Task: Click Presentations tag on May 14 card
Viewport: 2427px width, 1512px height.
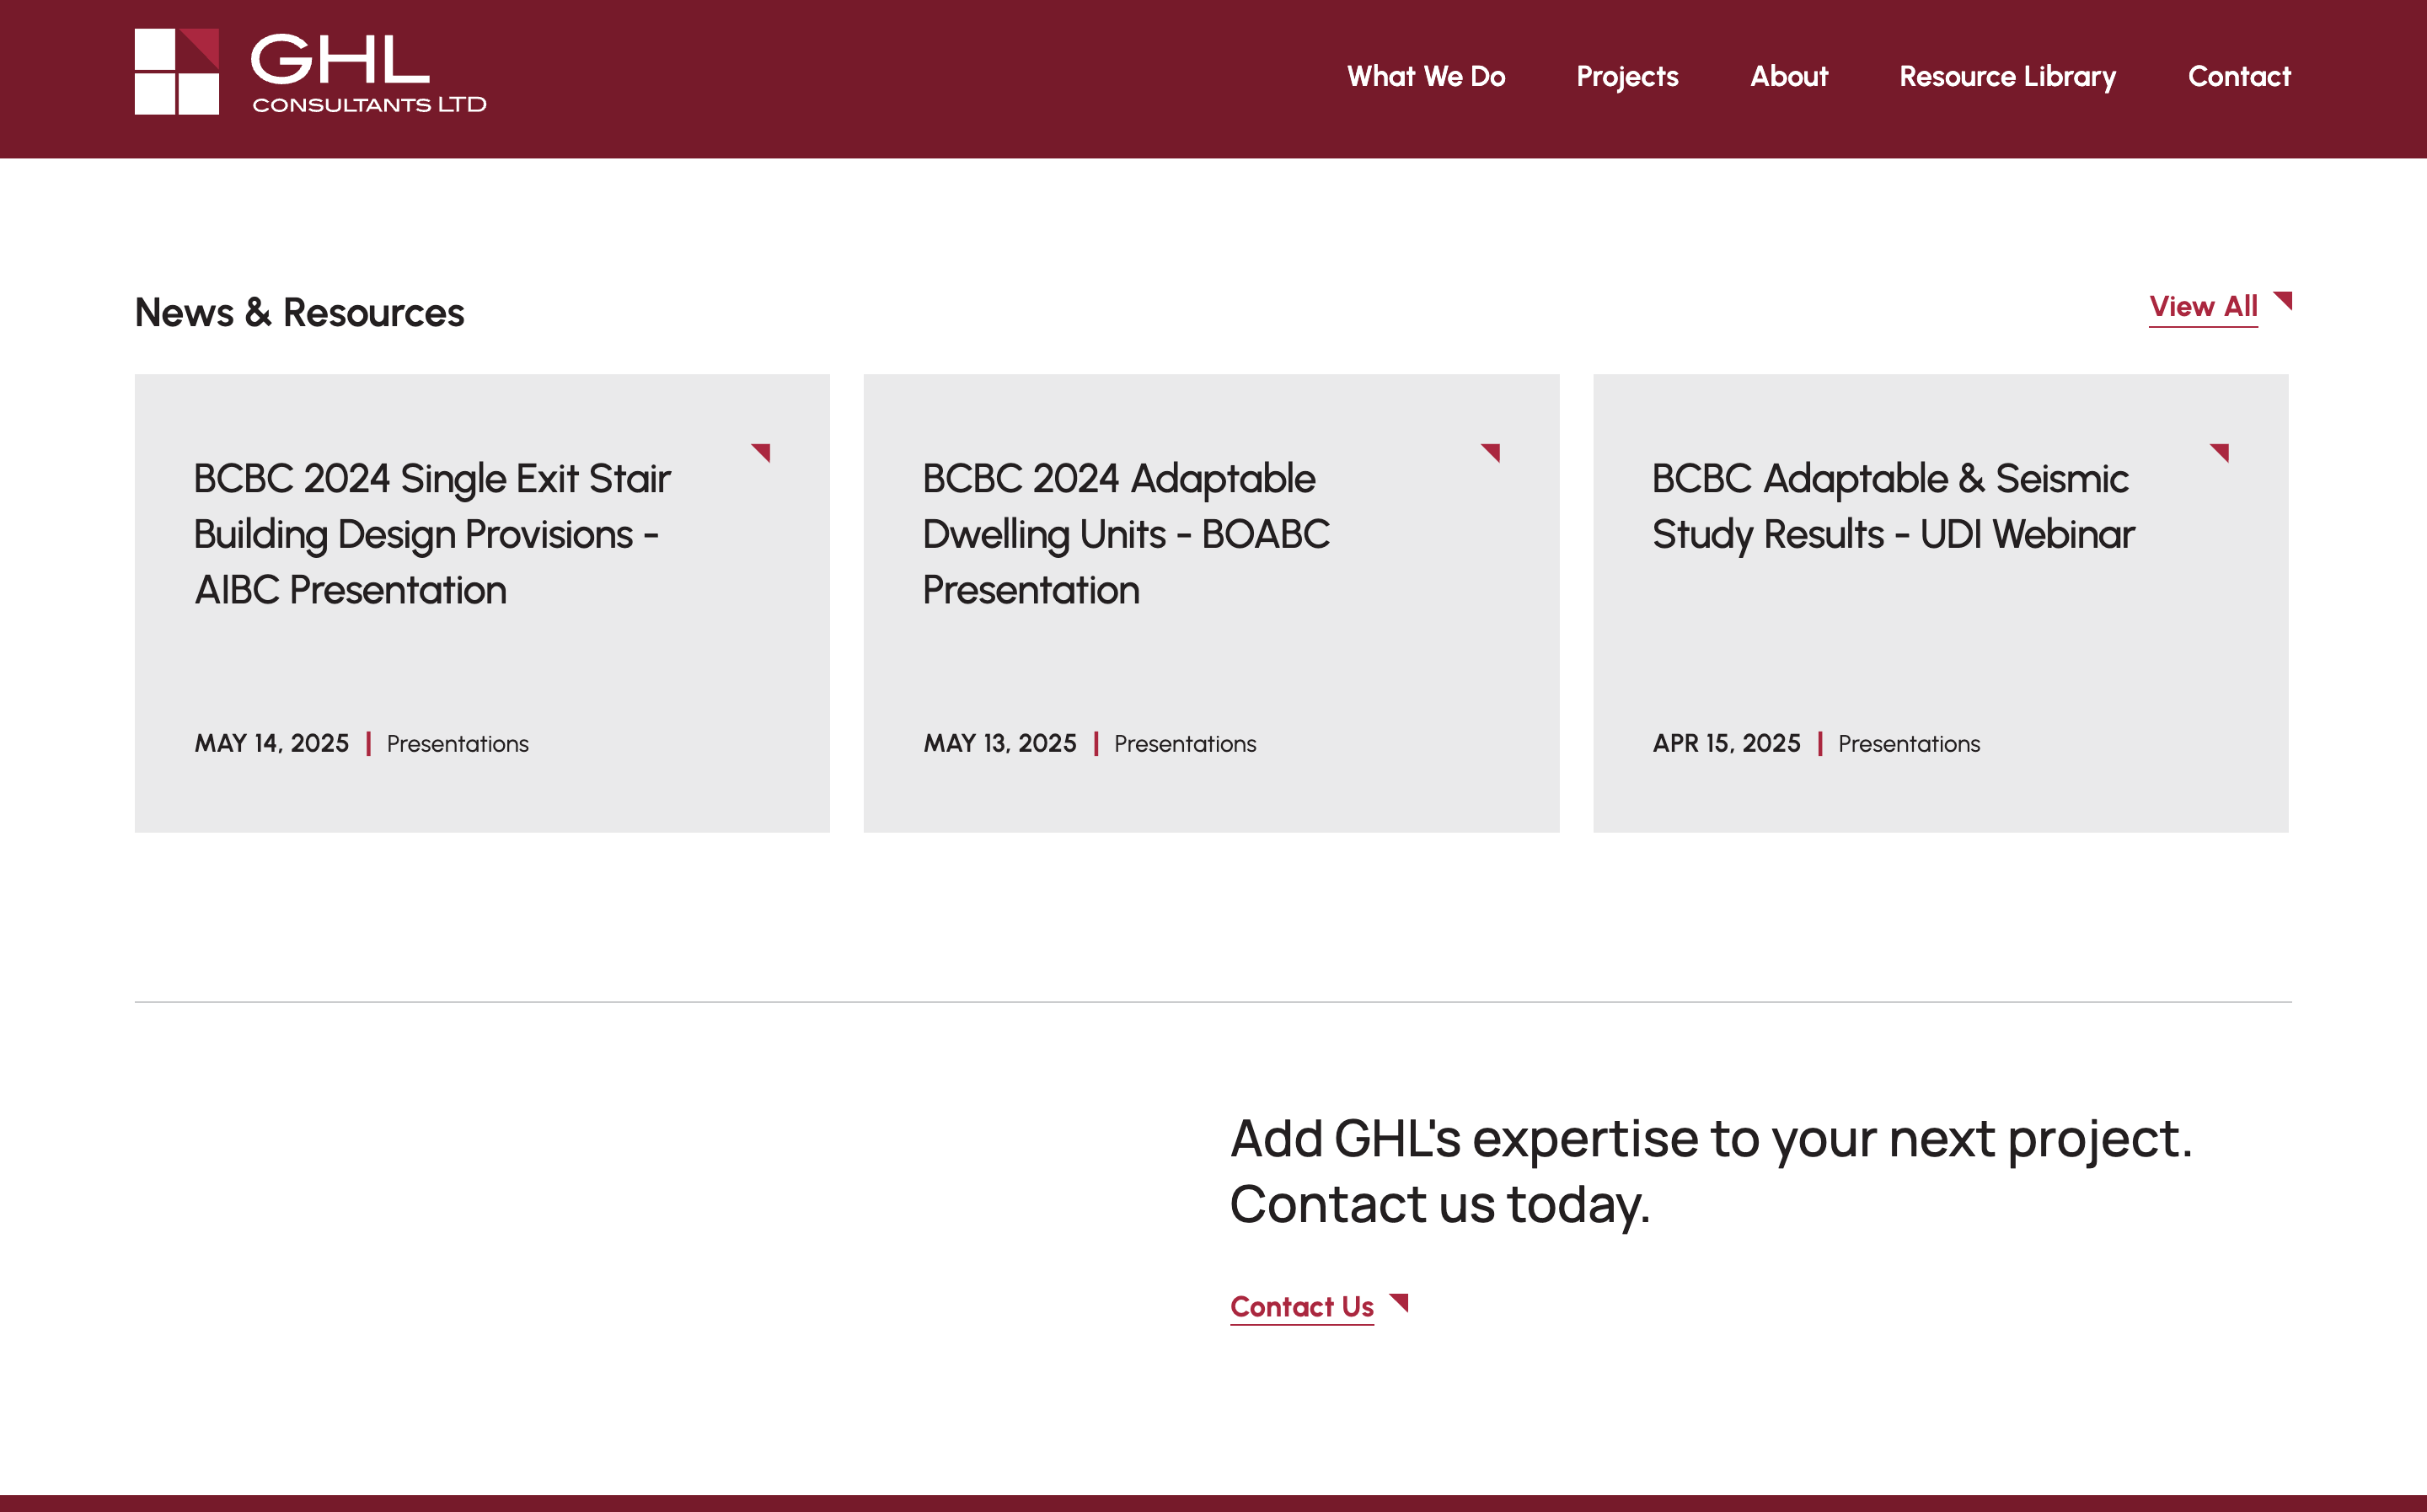Action: [457, 743]
